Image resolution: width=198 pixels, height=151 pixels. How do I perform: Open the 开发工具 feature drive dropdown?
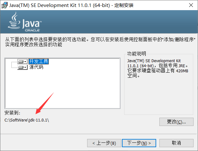(x=22, y=62)
